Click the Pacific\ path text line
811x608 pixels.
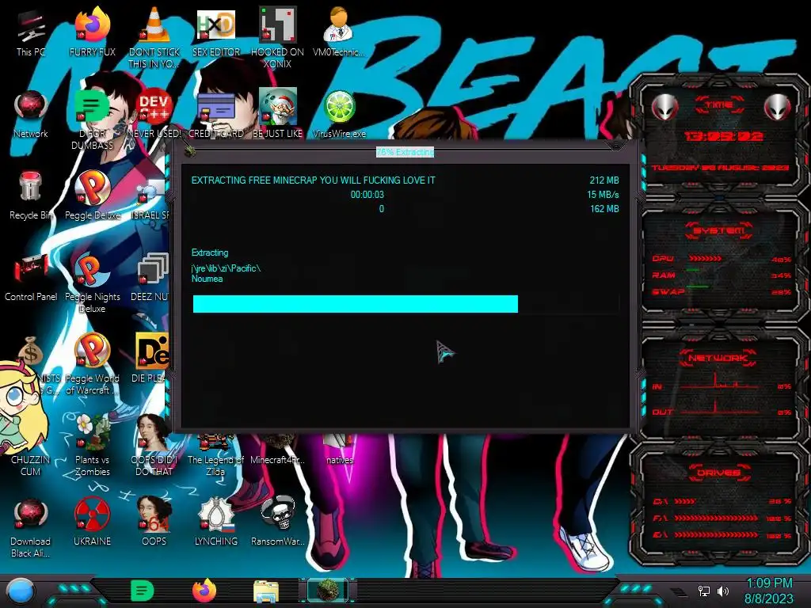[x=226, y=268]
